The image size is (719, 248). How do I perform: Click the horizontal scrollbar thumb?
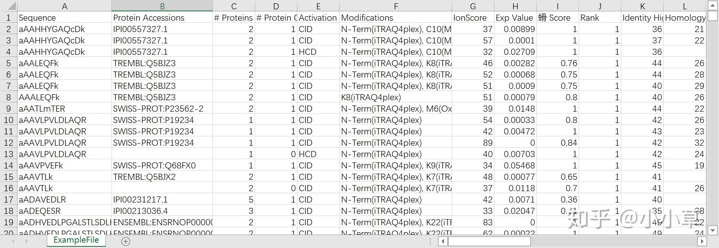coord(489,242)
